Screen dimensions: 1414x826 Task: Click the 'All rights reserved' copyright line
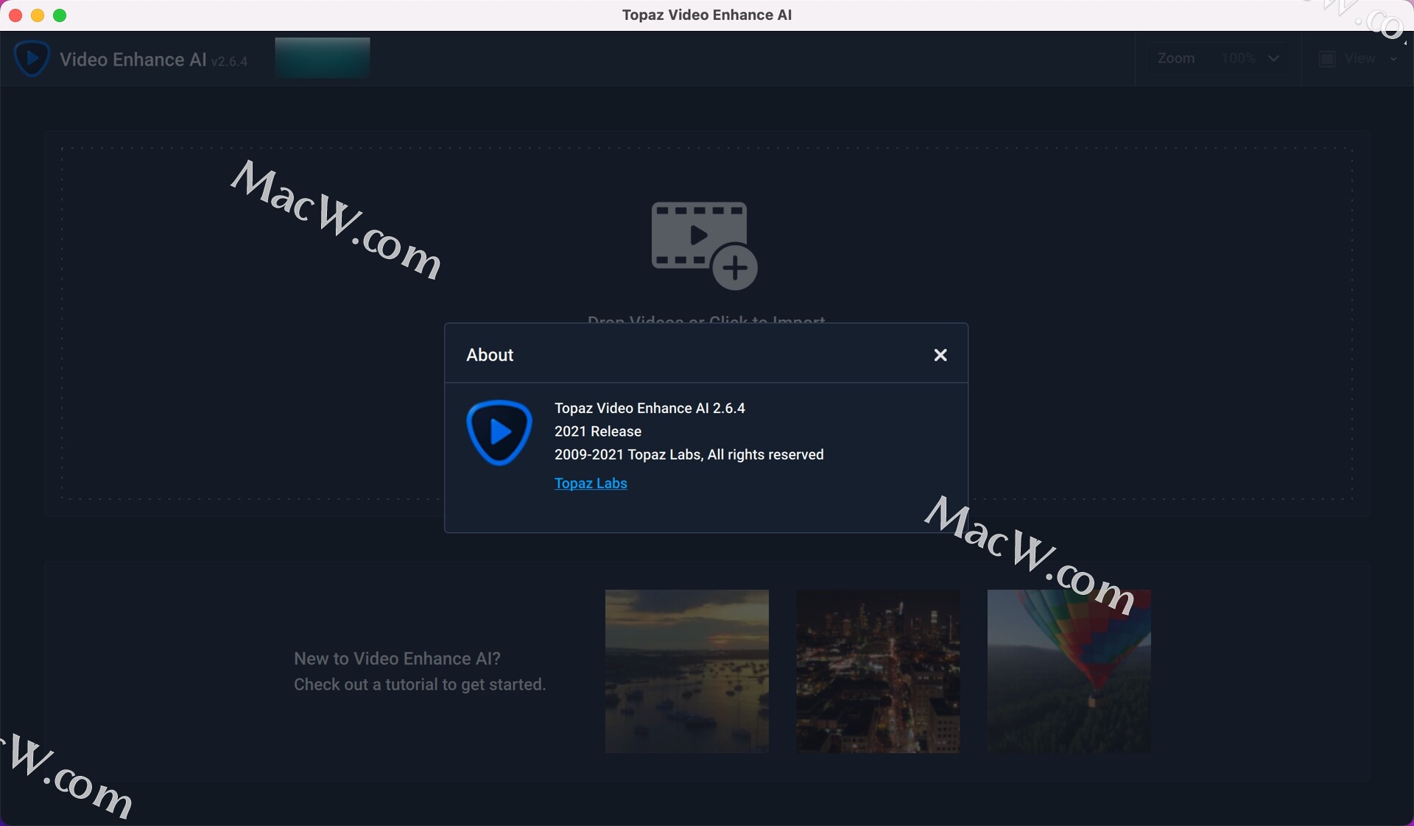click(x=689, y=454)
